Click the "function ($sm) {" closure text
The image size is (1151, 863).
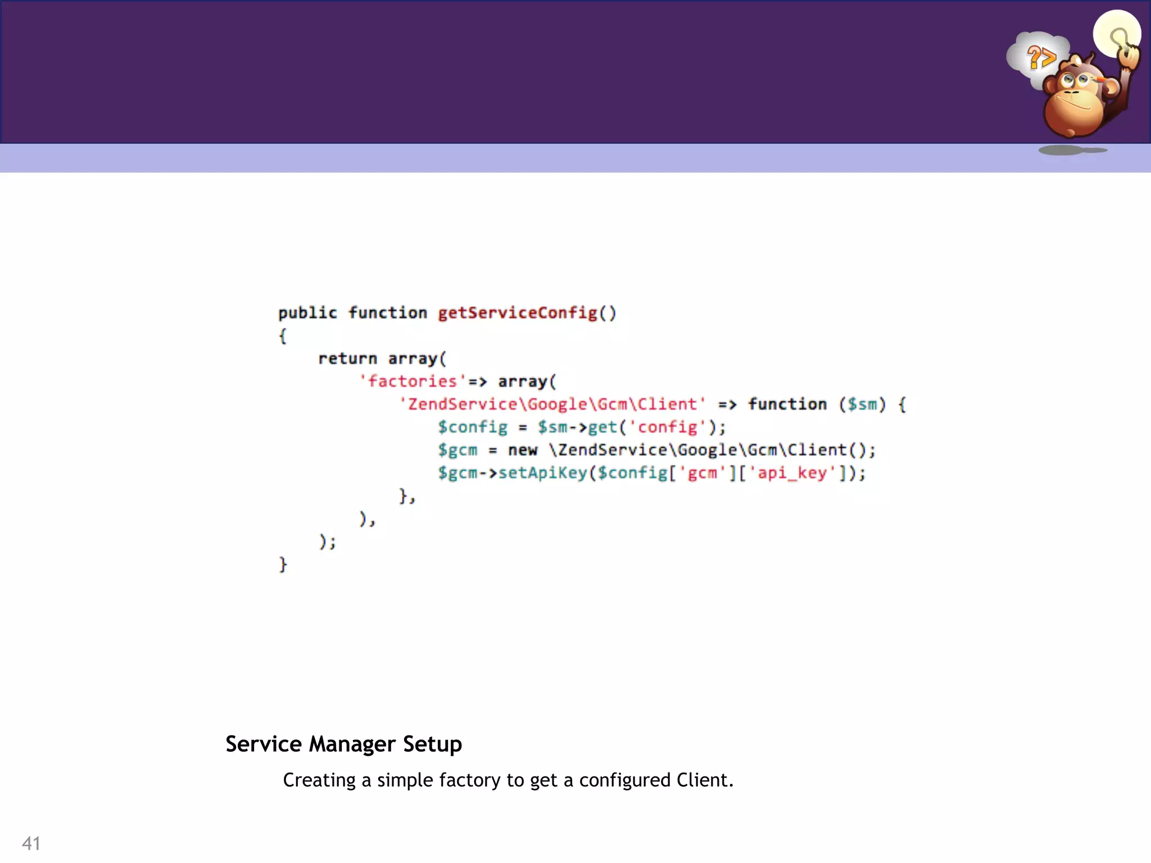tap(827, 404)
